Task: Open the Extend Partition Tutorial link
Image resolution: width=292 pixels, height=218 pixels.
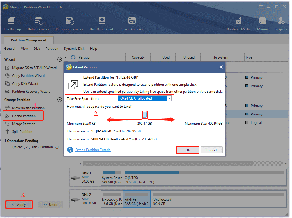Action: (93, 150)
